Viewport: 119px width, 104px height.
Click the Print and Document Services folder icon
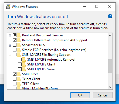[x=19, y=35]
